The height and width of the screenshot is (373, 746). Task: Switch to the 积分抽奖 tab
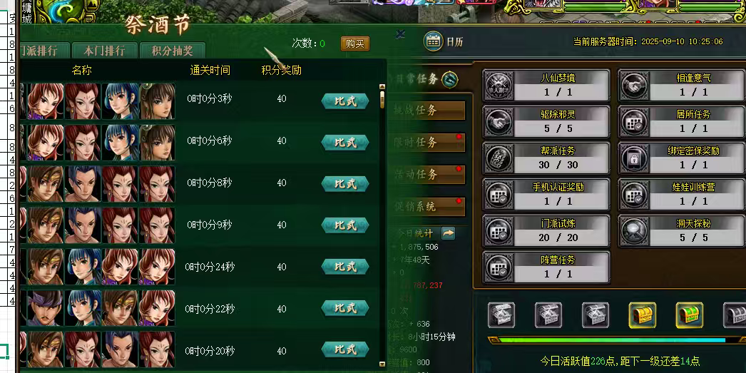(172, 51)
